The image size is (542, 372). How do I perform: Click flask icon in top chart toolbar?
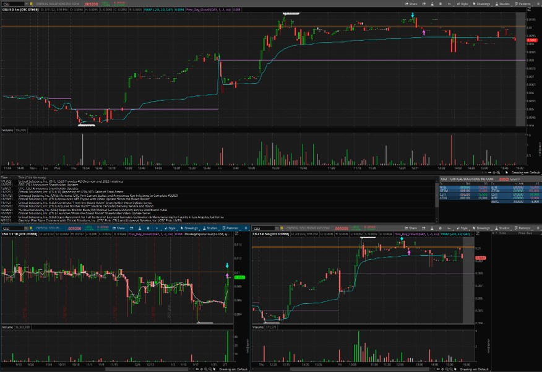(x=432, y=4)
